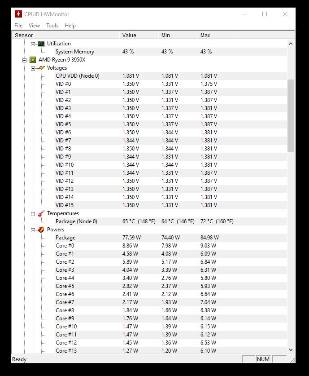Click the 74.40 W min package value
The image size is (309, 376).
[x=171, y=237]
